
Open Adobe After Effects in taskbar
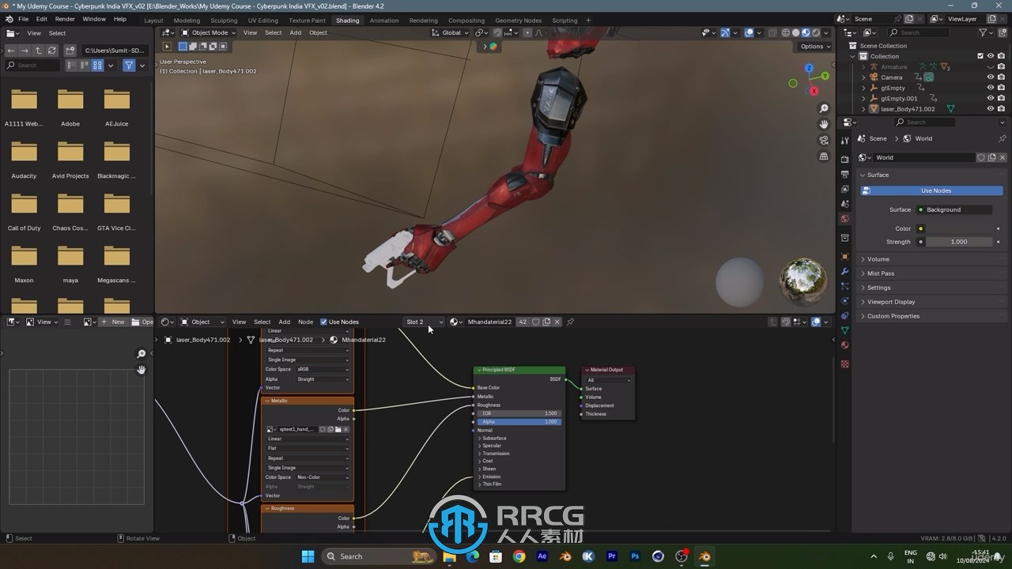pyautogui.click(x=542, y=556)
